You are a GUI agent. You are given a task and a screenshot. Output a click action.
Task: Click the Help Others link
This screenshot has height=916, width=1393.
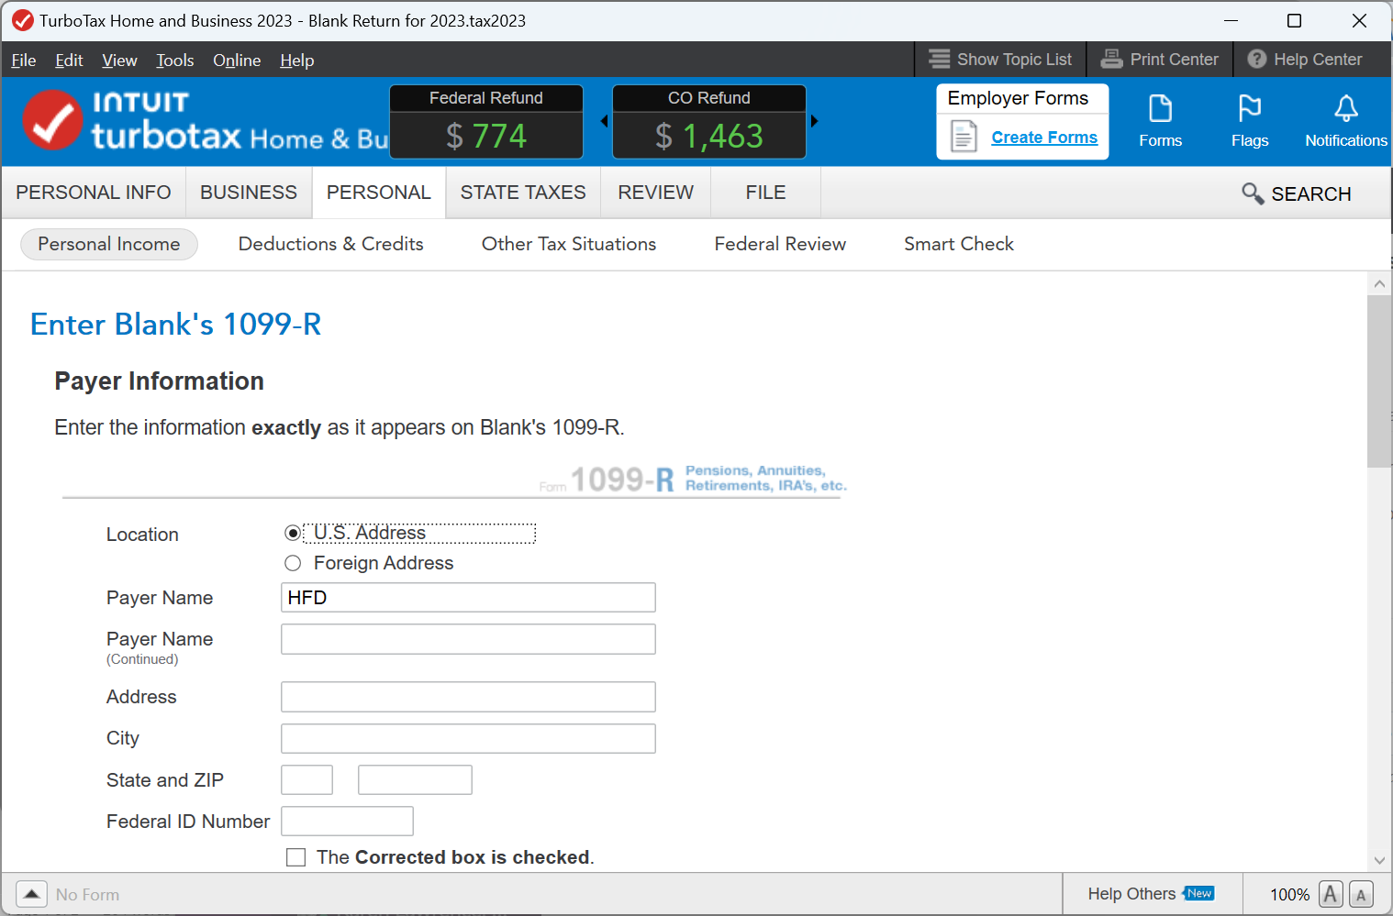pos(1131,893)
